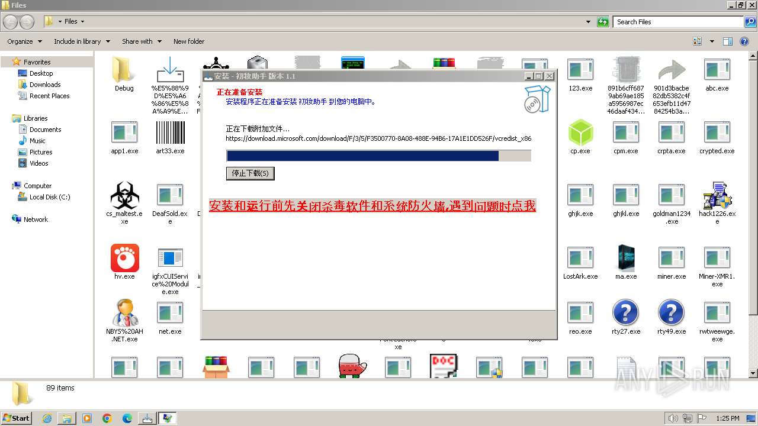
Task: Select the art33.exe barcode icon
Action: coord(170,133)
